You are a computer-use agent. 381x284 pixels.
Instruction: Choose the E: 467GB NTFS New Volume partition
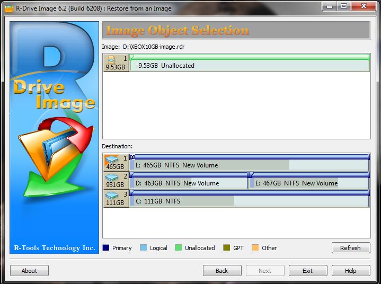(309, 183)
